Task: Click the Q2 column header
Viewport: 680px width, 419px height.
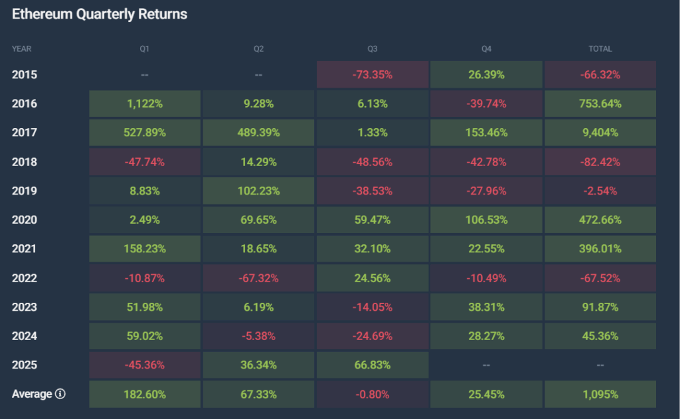Action: click(259, 48)
